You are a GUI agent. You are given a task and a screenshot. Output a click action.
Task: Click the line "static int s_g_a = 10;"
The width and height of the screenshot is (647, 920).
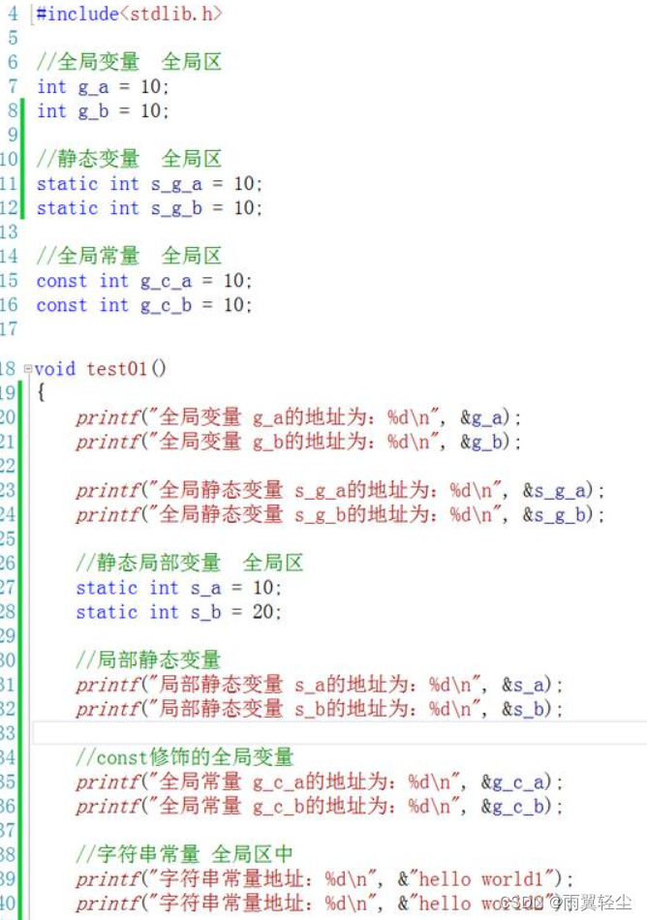[149, 184]
